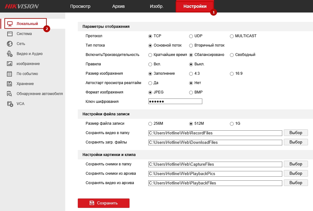Click the Хранение floppy disk icon
Image resolution: width=313 pixels, height=211 pixels.
tap(10, 84)
